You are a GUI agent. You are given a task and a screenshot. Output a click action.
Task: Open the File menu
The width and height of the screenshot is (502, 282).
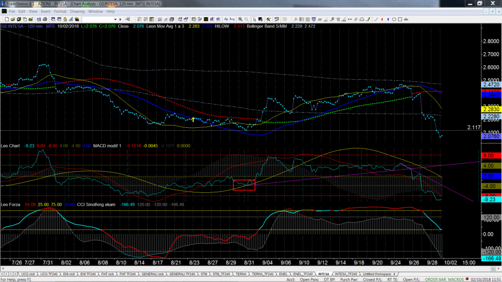click(x=12, y=12)
